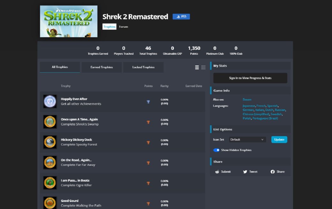This screenshot has height=209, width=332.
Task: Open the Icon Set dropdown
Action: tap(247, 139)
